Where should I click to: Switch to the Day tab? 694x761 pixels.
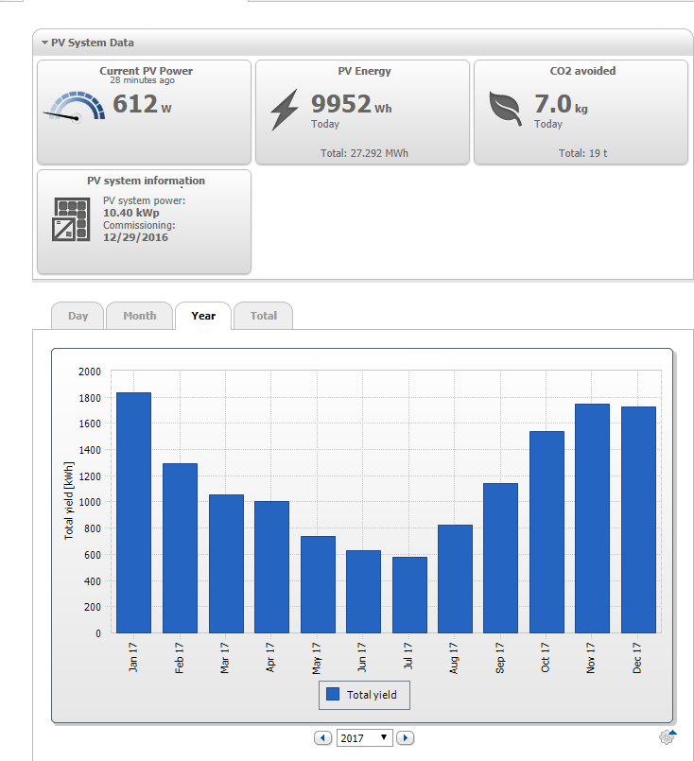(x=78, y=316)
